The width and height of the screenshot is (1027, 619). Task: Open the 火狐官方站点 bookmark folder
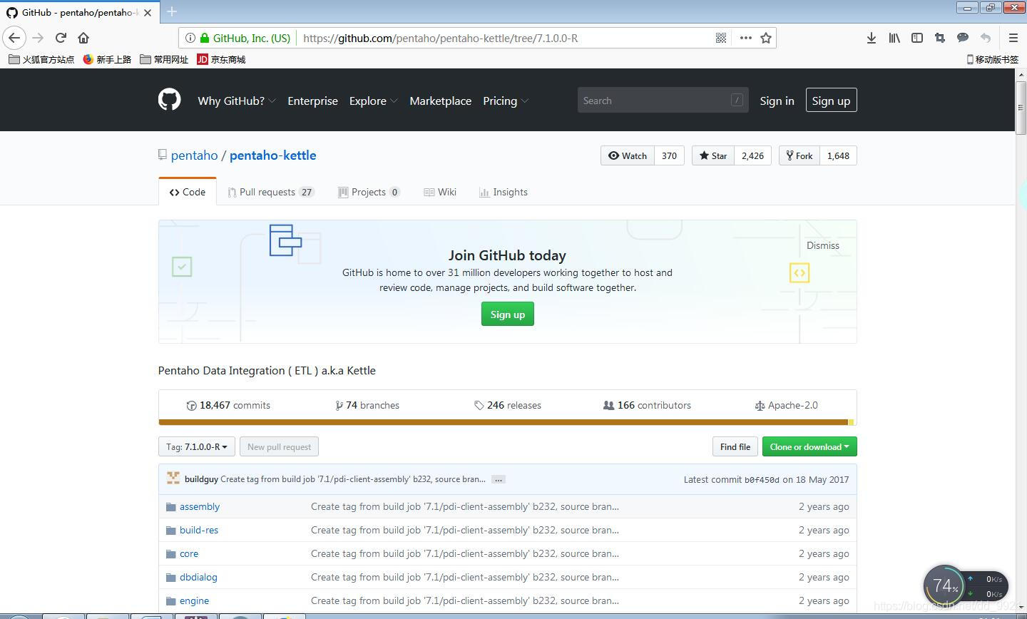(x=41, y=59)
